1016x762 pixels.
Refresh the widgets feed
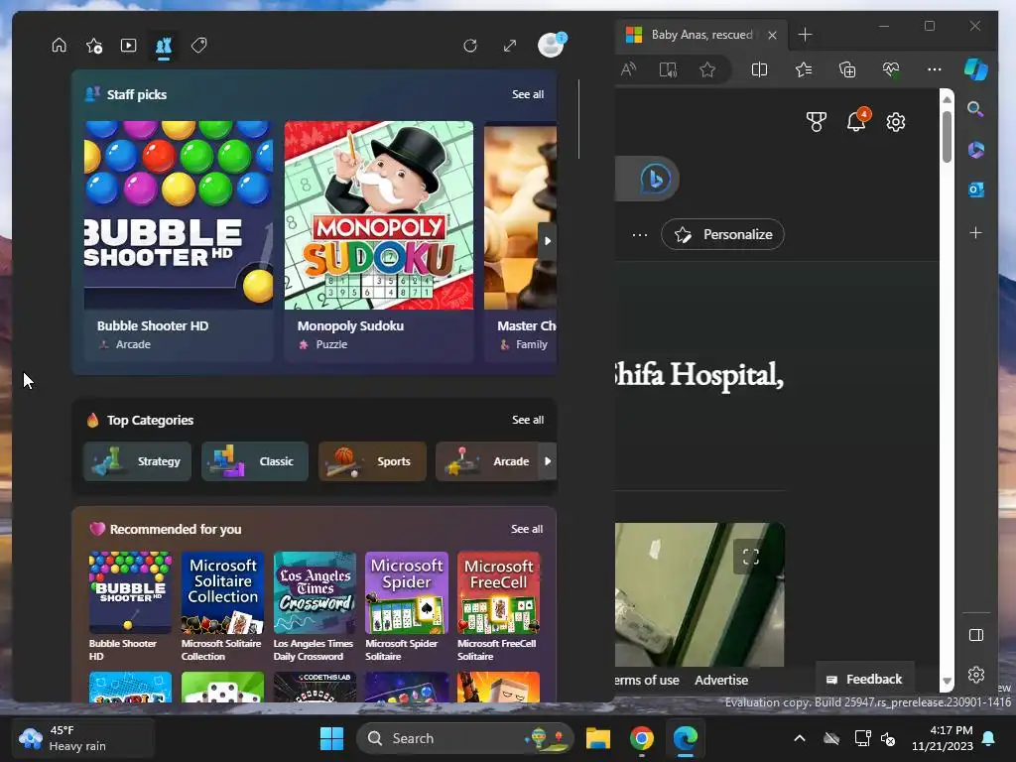[470, 46]
